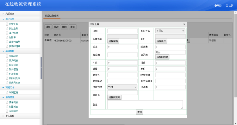Click the 日期 input field

(x=122, y=31)
